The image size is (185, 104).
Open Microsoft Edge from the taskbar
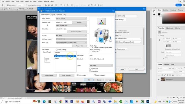coord(44,101)
